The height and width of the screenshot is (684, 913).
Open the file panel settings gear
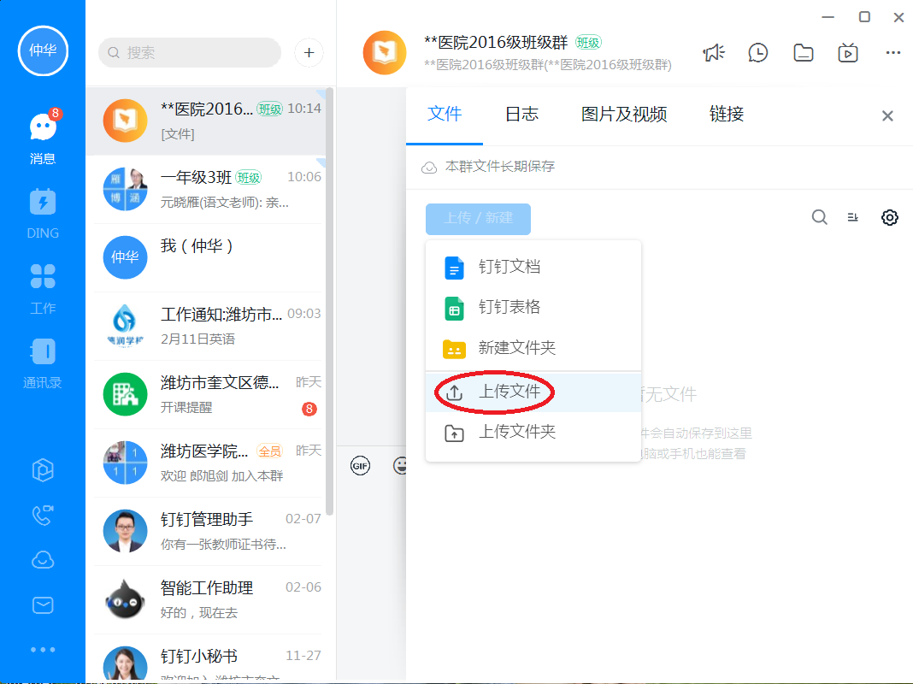tap(889, 218)
